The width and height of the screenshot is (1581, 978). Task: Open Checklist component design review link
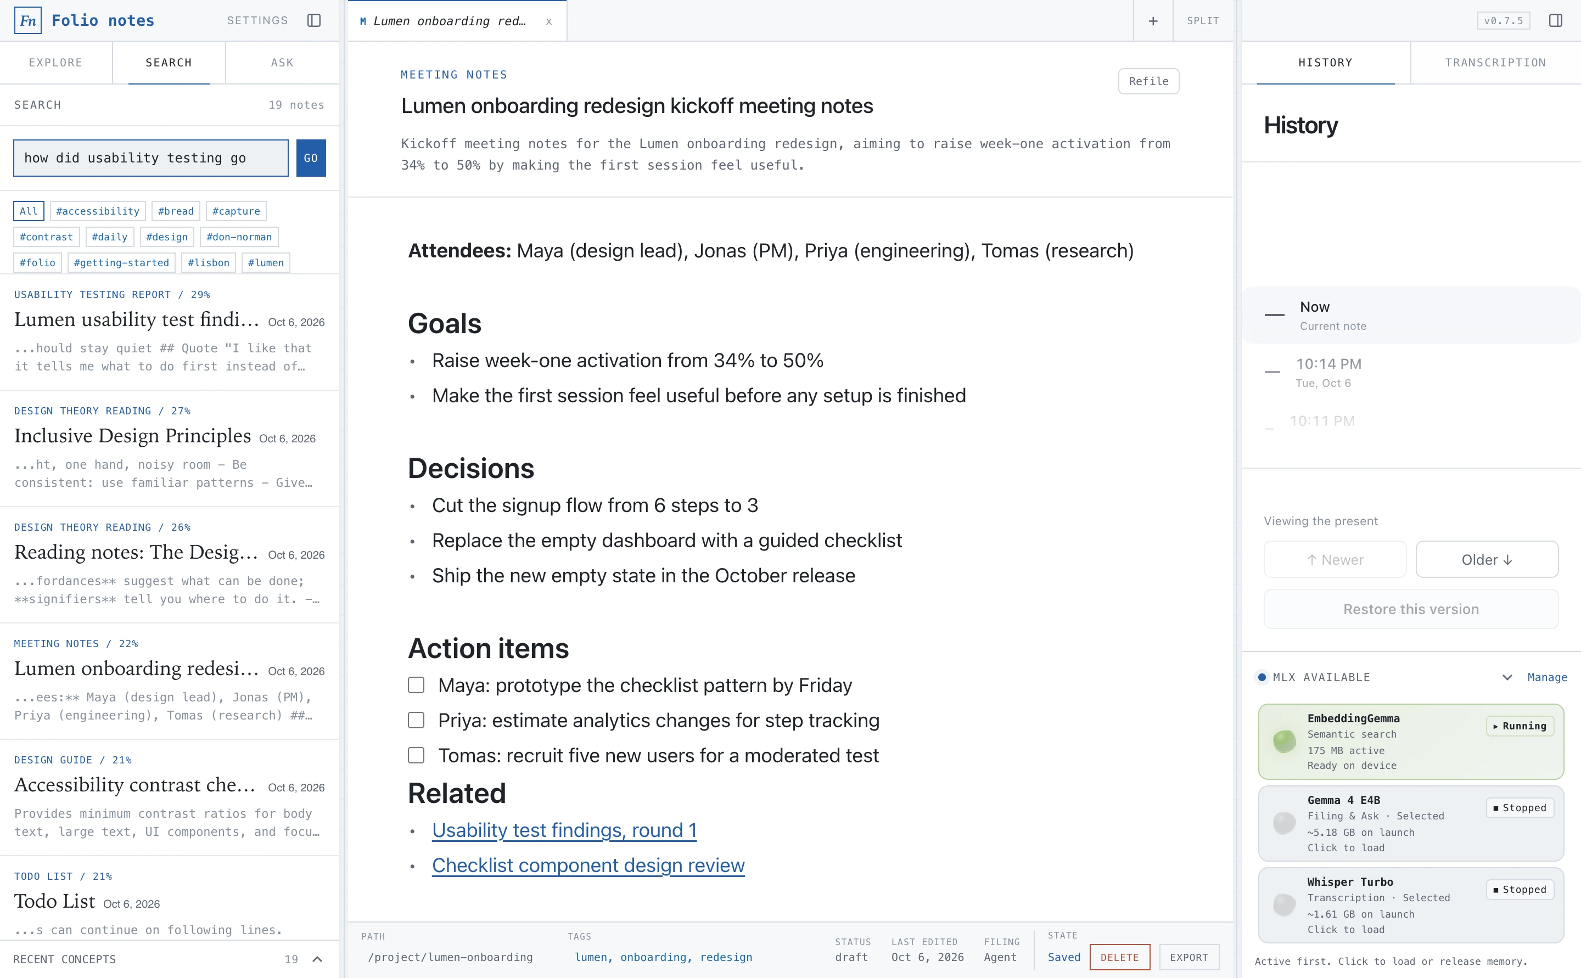click(588, 865)
